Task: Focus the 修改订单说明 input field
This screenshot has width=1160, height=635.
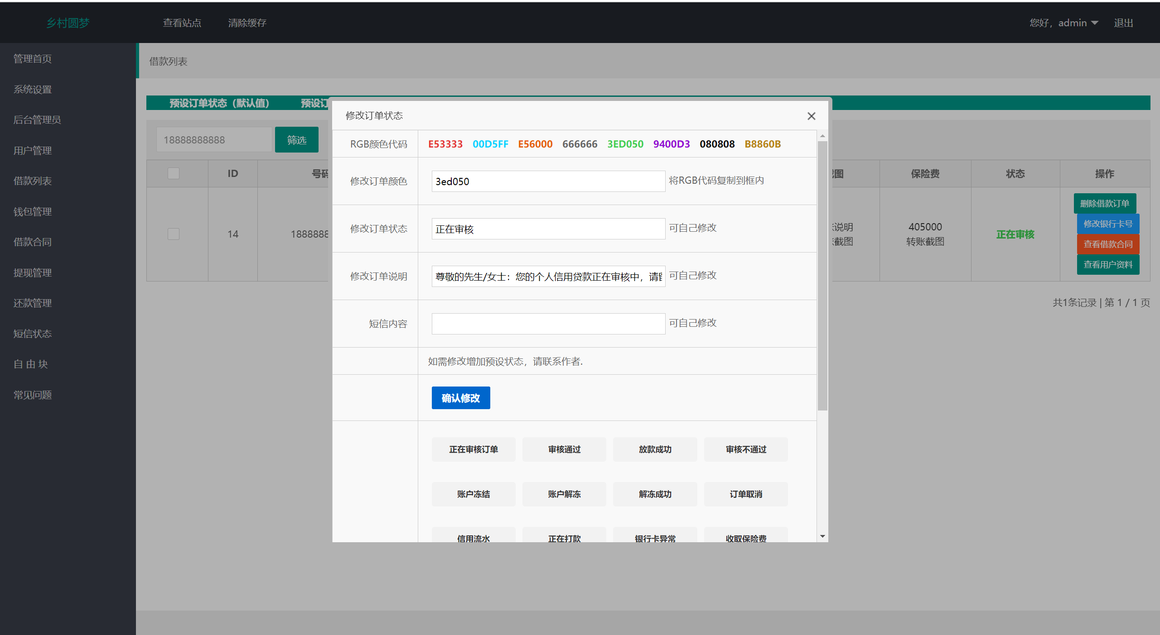Action: pyautogui.click(x=548, y=276)
